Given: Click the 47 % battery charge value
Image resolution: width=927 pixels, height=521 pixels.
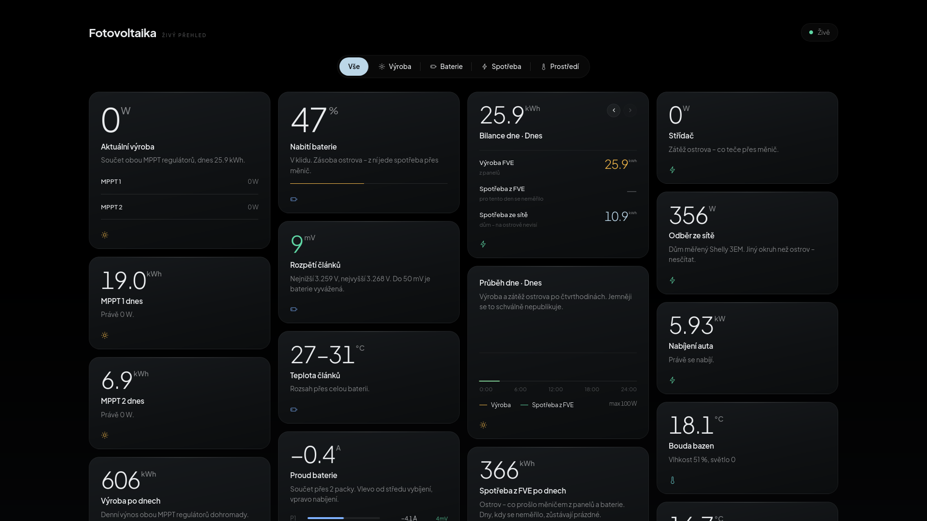Looking at the screenshot, I should click(314, 120).
